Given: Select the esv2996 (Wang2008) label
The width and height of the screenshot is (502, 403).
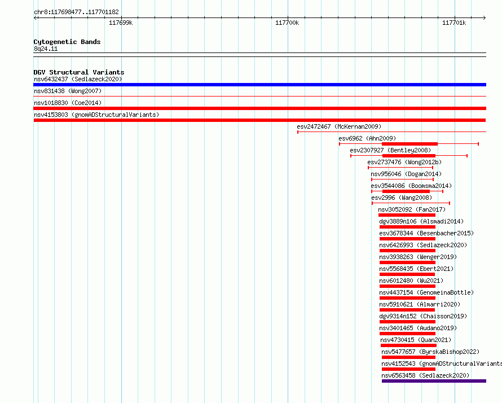Looking at the screenshot, I should click(x=402, y=198).
